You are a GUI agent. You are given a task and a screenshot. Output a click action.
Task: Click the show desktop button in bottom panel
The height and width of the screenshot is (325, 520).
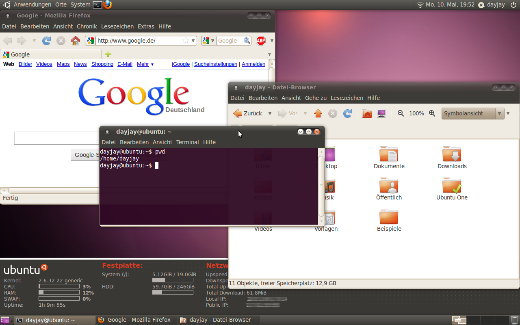click(5, 320)
